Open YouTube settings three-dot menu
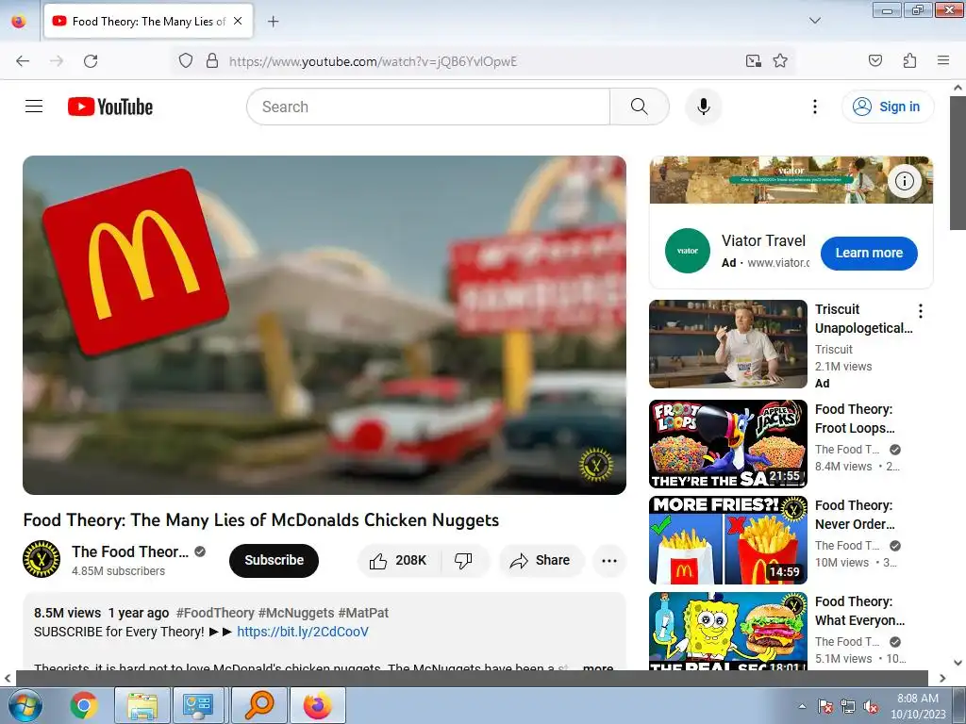Viewport: 966px width, 724px height. (x=814, y=107)
